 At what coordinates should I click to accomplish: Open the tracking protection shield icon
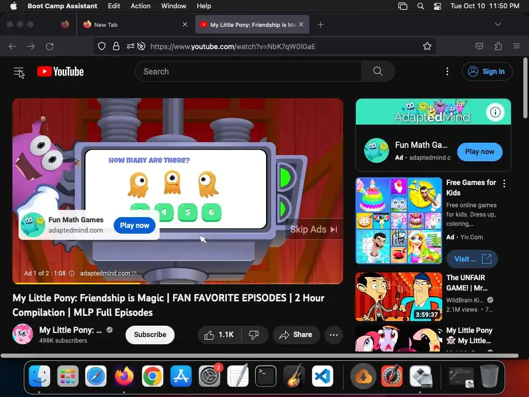(x=102, y=46)
